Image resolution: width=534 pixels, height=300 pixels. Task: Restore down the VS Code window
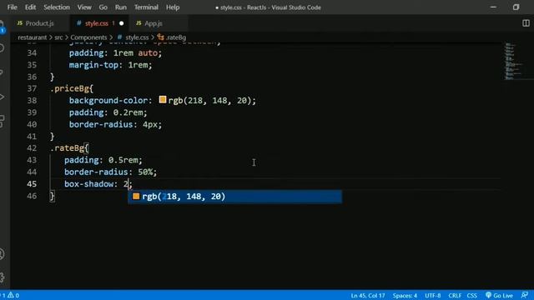pyautogui.click(x=516, y=7)
